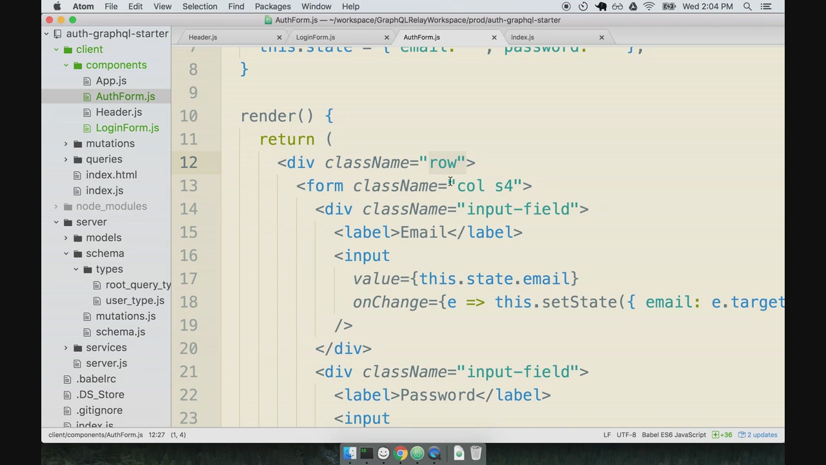Image resolution: width=826 pixels, height=465 pixels.
Task: Open the timer menu bar icon
Action: point(583,6)
